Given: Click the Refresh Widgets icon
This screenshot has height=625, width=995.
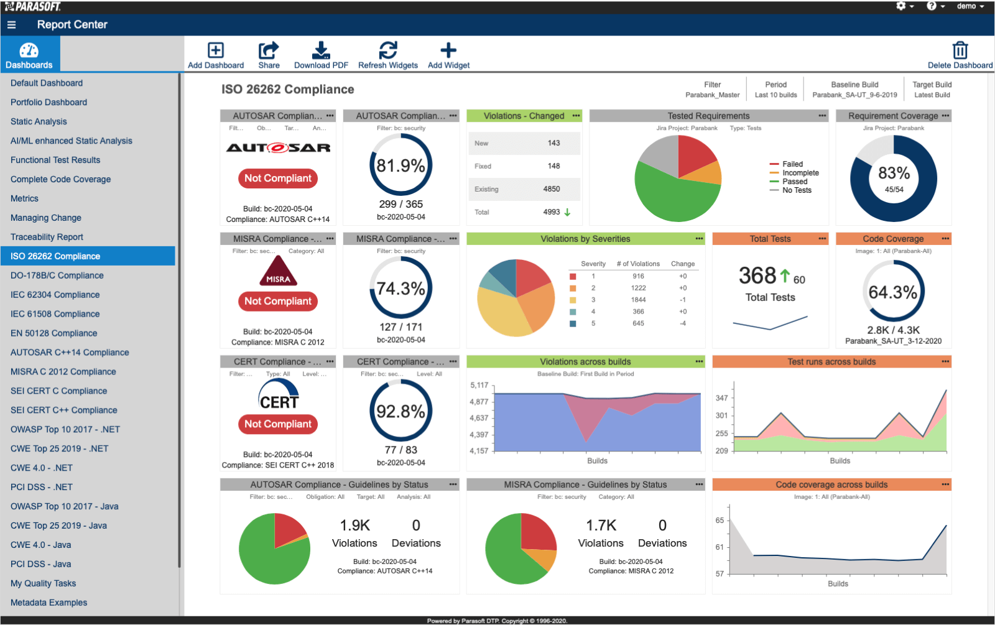Looking at the screenshot, I should click(x=387, y=50).
